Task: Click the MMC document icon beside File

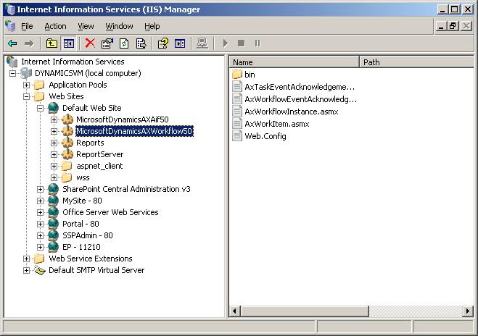Action: [x=10, y=26]
